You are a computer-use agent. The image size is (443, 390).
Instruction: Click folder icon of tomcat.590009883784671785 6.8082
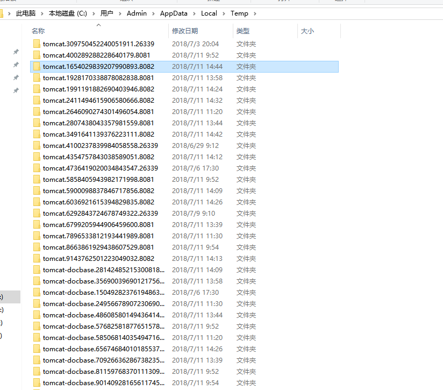[x=37, y=191]
